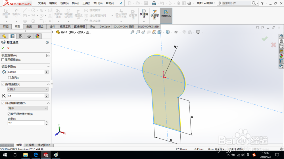Click the thickness 0.50mm input field

click(x=26, y=72)
